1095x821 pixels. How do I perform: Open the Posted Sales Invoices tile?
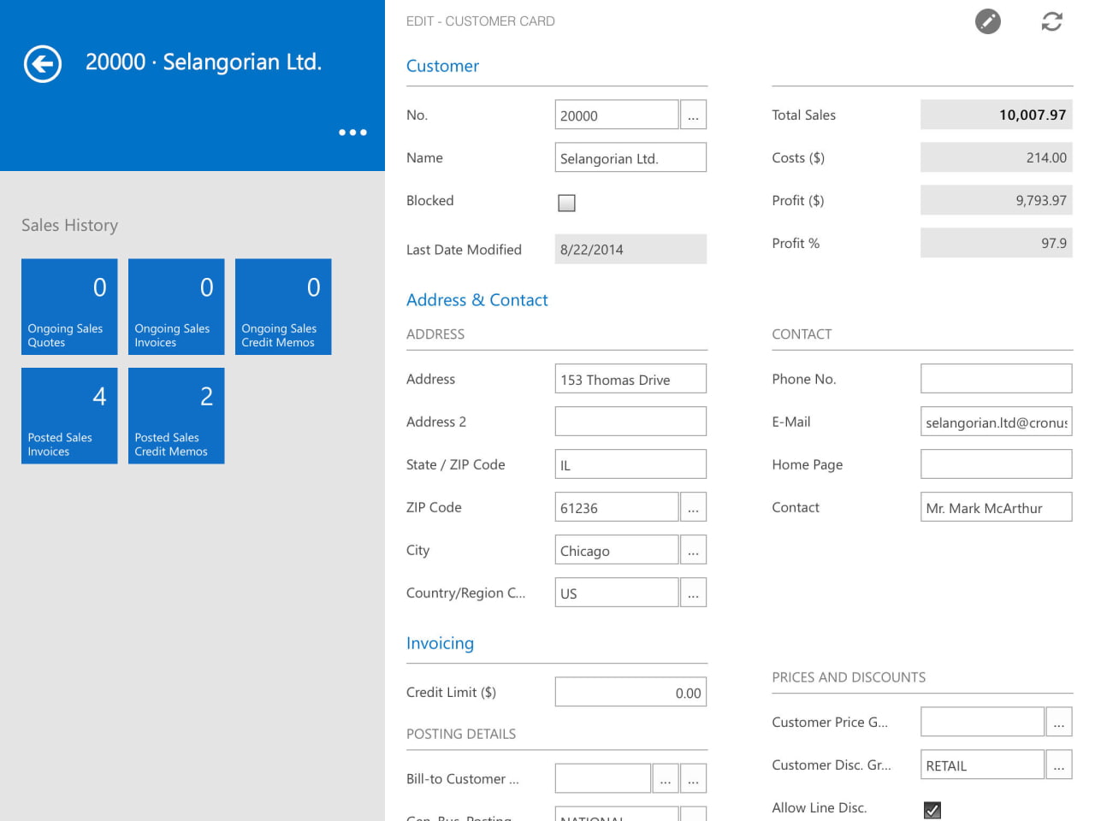[x=69, y=416]
